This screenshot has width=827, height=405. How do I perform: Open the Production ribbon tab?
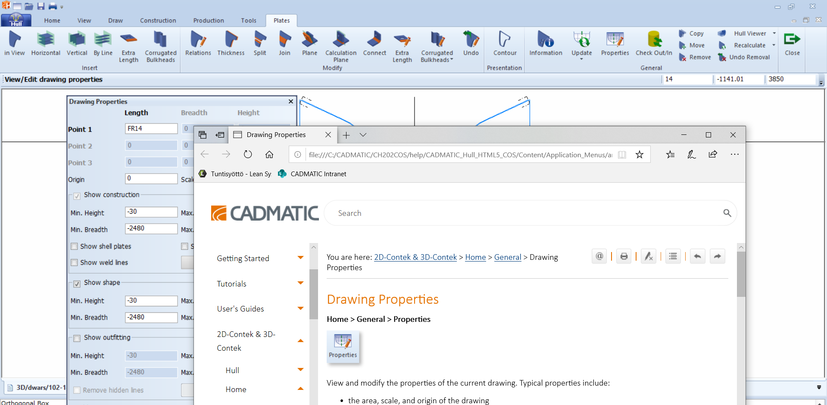(x=209, y=20)
